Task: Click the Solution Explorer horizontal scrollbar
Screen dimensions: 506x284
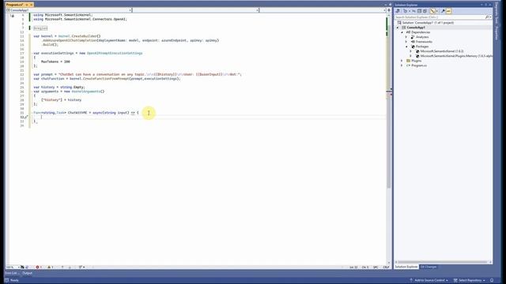Action: coord(443,262)
